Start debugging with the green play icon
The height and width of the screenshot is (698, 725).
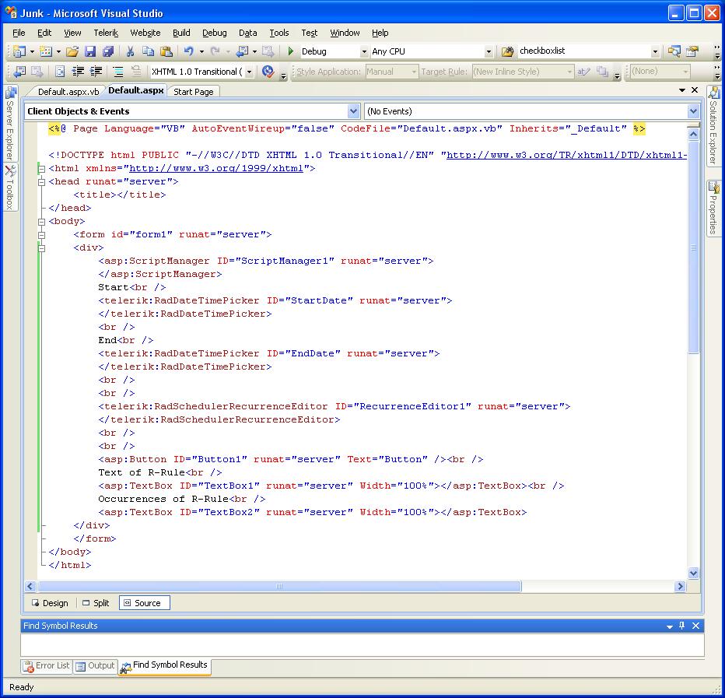(290, 51)
